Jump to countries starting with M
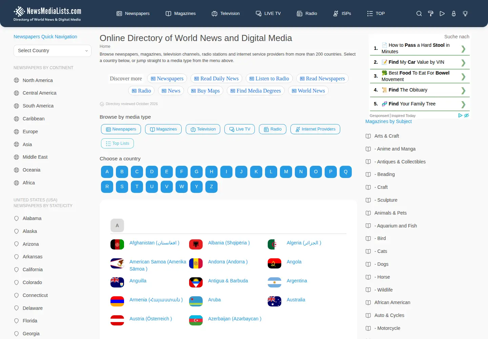488x339 pixels. [x=286, y=172]
